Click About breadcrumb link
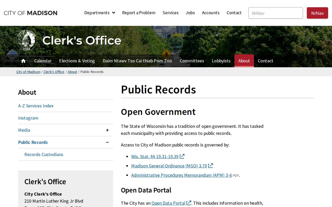The width and height of the screenshot is (332, 207). pyautogui.click(x=72, y=72)
